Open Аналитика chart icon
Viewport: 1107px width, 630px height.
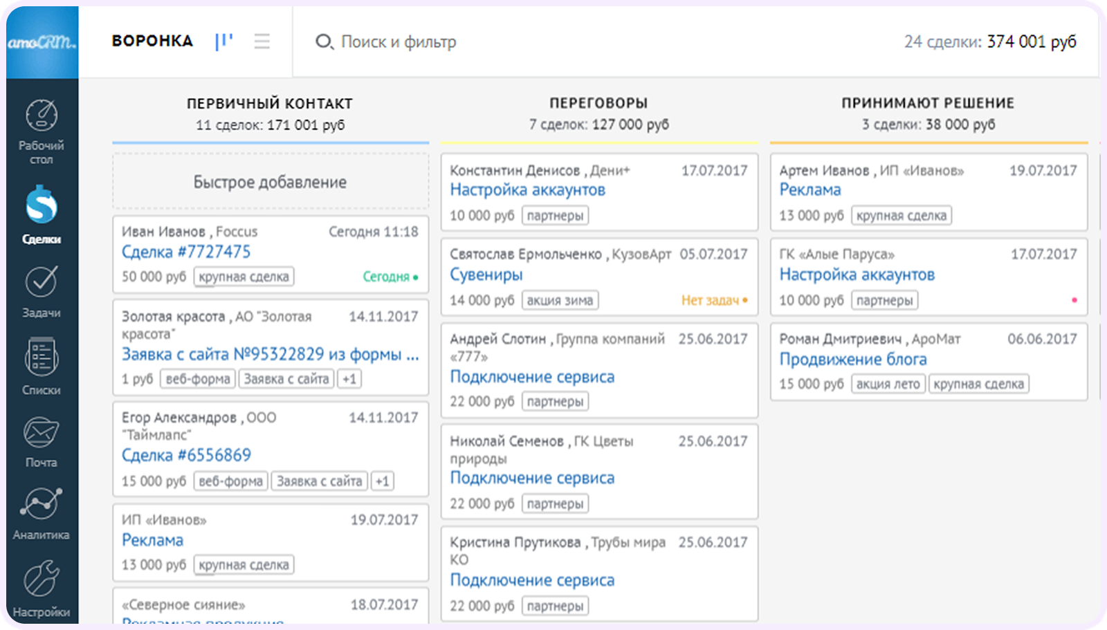point(42,503)
